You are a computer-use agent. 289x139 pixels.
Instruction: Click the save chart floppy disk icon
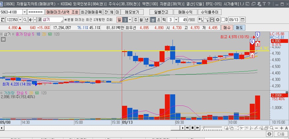[x=212, y=20]
